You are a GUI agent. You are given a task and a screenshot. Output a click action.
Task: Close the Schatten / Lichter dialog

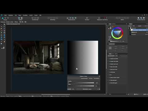(99, 76)
